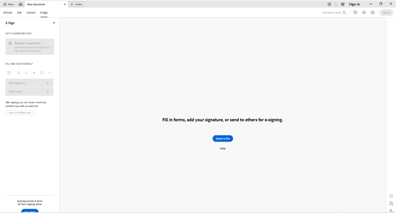The image size is (396, 213).
Task: Select the line tool
Action: point(50,73)
